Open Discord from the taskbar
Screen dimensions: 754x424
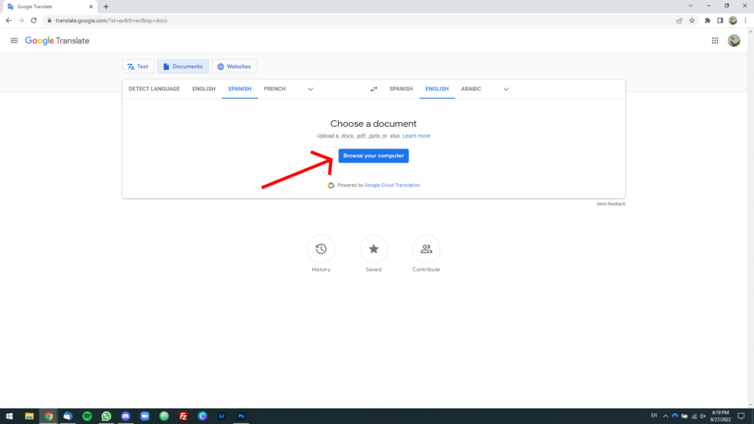click(125, 417)
